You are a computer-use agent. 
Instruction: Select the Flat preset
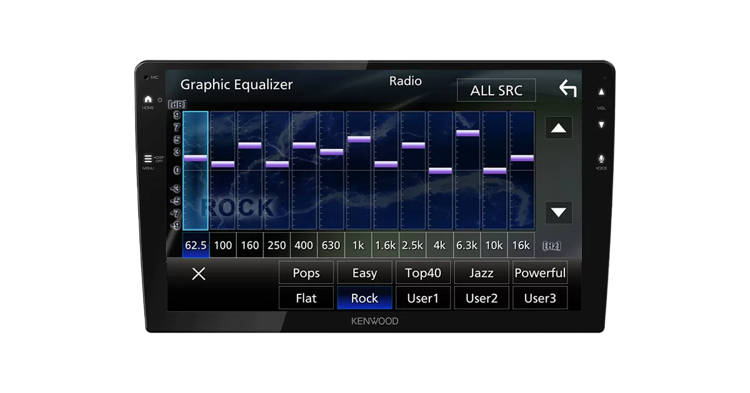(x=306, y=298)
